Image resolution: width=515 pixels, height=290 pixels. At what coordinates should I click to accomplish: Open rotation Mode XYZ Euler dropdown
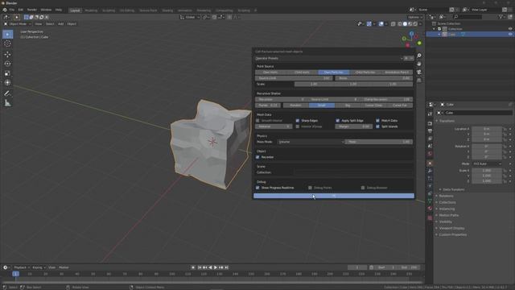(487, 164)
